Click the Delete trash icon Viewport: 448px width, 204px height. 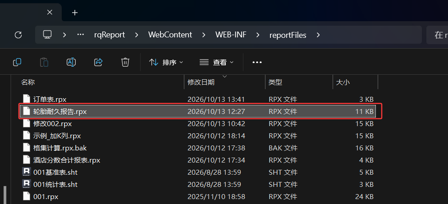(125, 62)
